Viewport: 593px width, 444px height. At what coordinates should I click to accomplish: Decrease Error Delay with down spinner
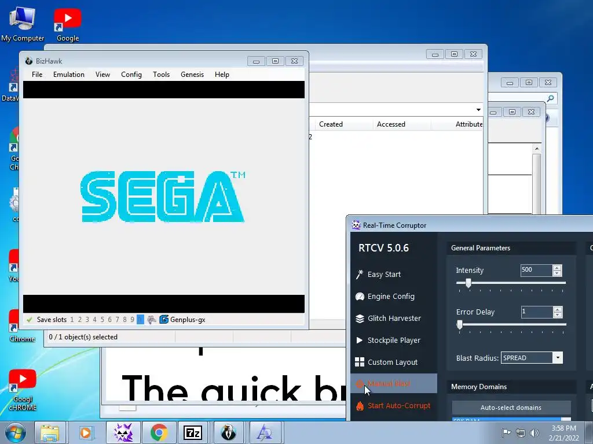(x=557, y=314)
